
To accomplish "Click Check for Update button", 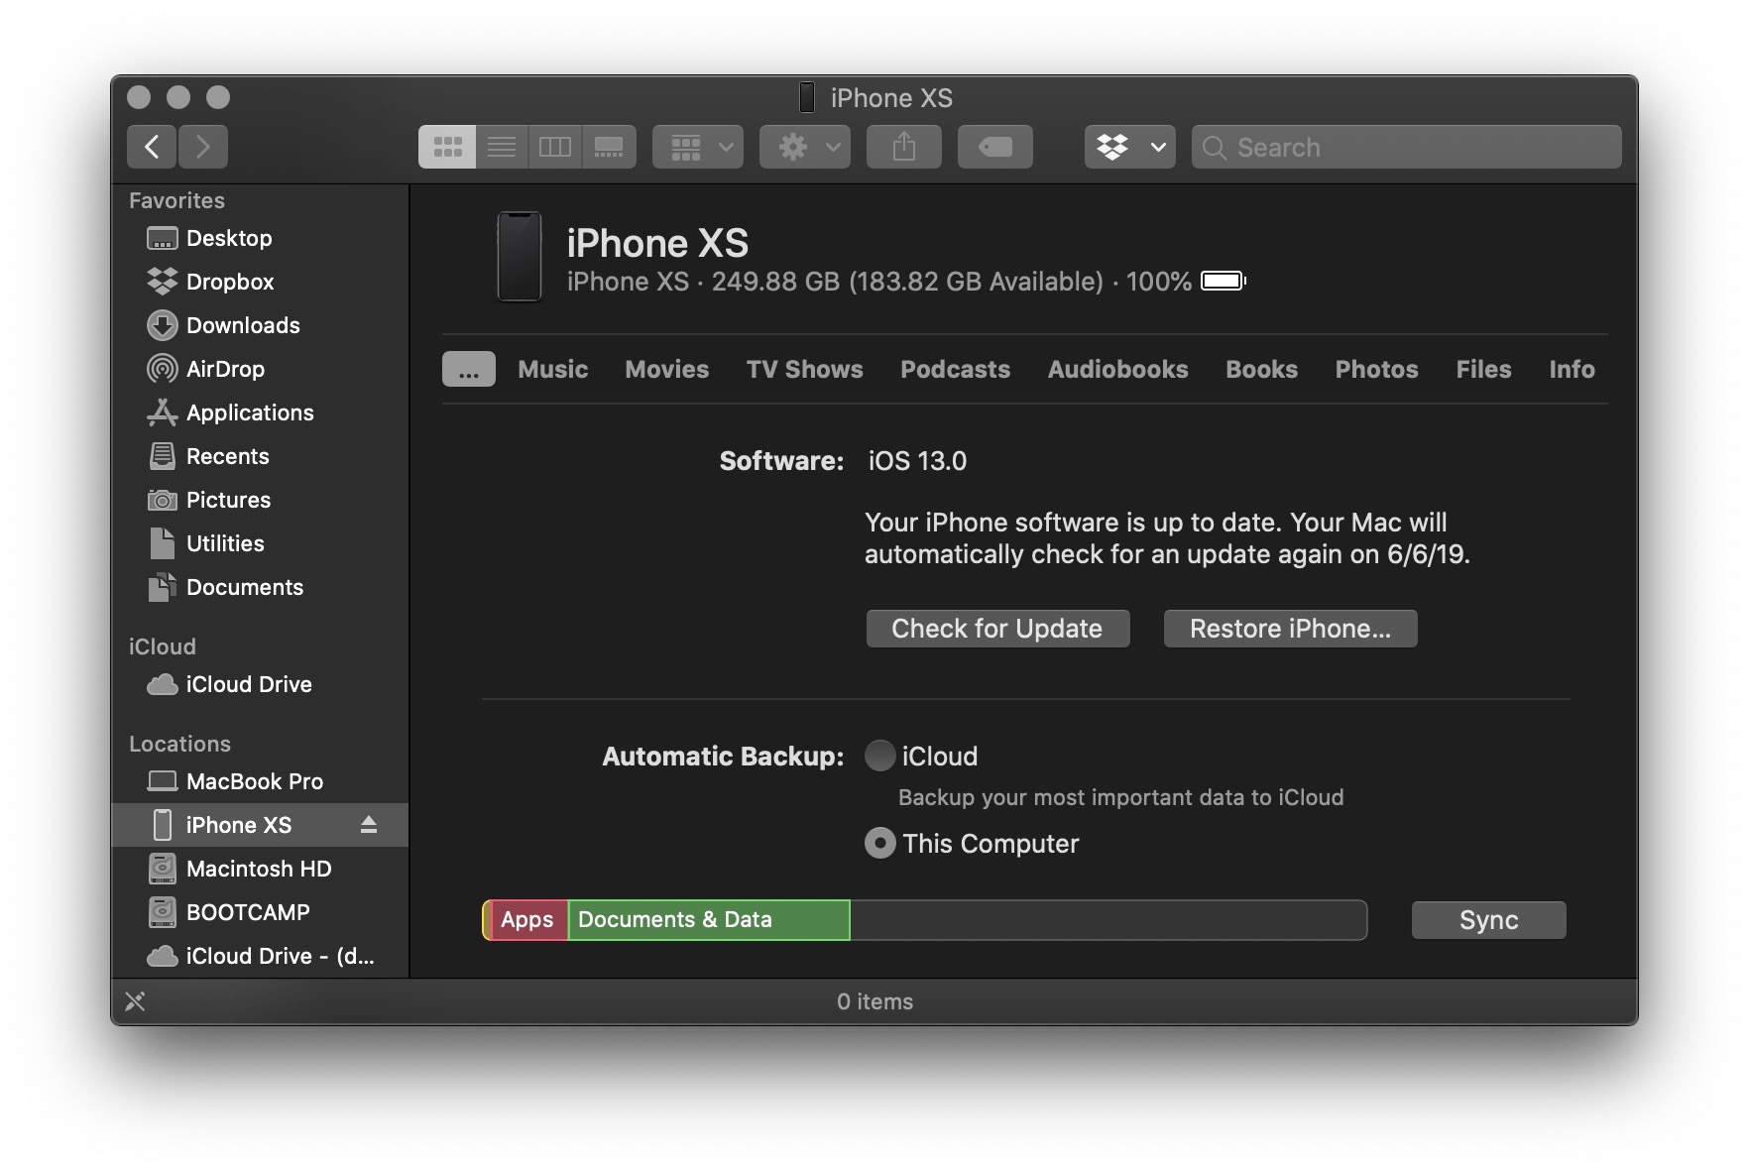I will tap(997, 629).
